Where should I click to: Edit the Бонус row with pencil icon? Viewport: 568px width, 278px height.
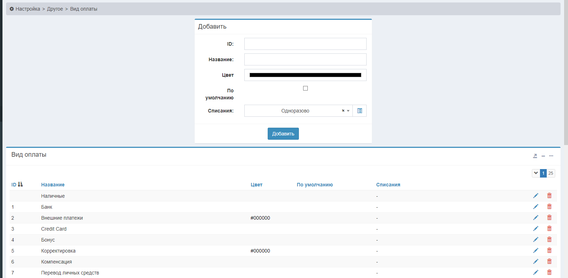pos(535,239)
